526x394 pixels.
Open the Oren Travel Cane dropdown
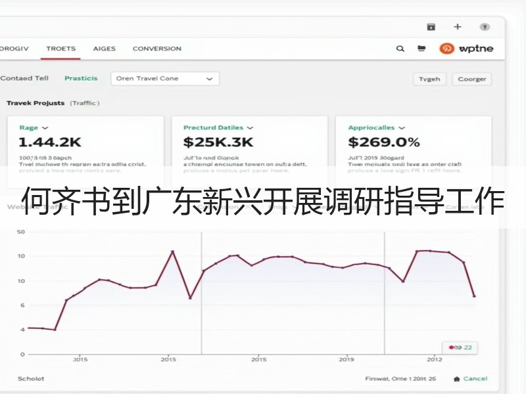(165, 79)
